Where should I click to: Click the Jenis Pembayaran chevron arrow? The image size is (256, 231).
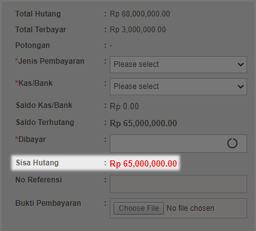(241, 64)
